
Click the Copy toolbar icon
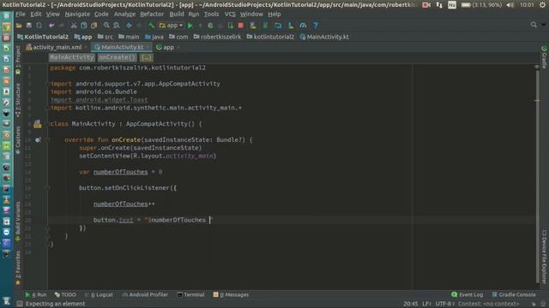coord(84,26)
